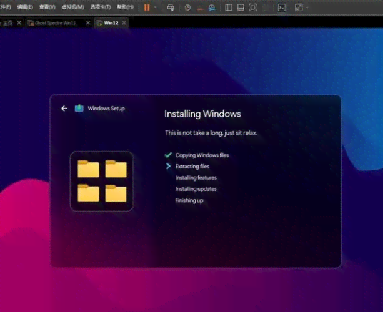
Task: Open the console view terminal icon
Action: [x=282, y=7]
